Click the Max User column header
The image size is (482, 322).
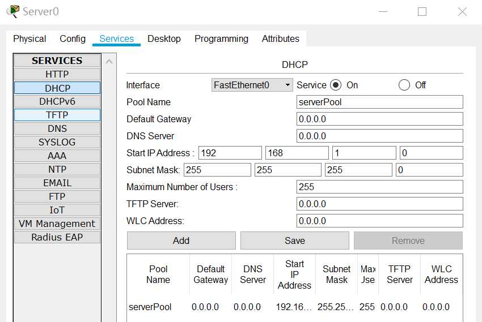[x=368, y=274]
